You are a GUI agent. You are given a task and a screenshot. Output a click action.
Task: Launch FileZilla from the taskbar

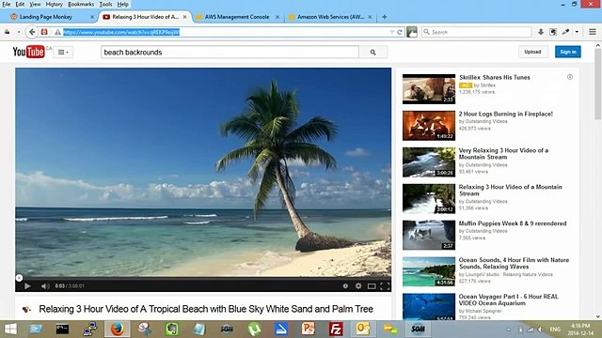(336, 330)
